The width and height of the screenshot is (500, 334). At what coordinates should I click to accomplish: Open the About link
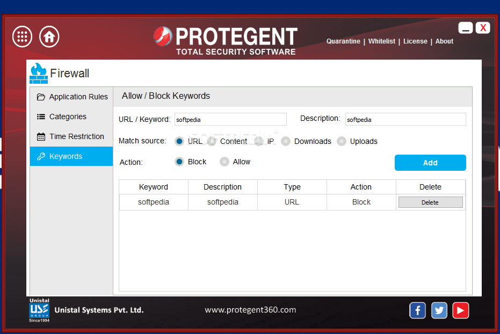(x=444, y=41)
